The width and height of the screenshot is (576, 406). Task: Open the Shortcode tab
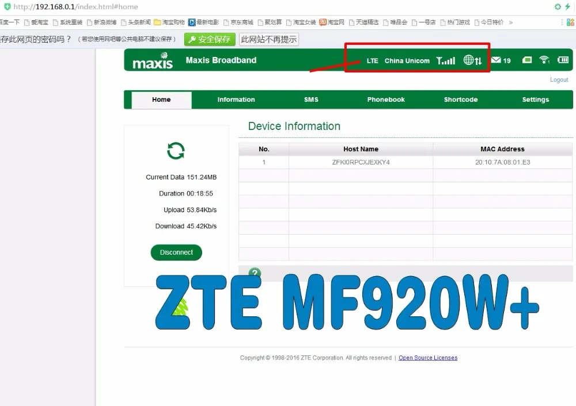pyautogui.click(x=461, y=99)
